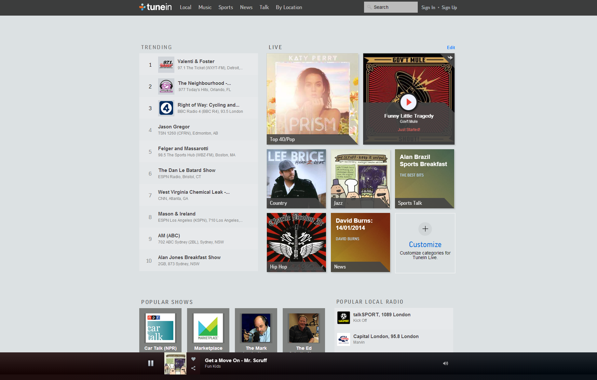
Task: Mute the volume speaker icon
Action: (x=445, y=363)
